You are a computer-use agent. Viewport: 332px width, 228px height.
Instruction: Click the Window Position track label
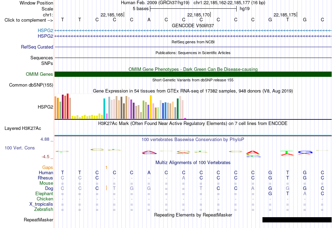coord(36,3)
